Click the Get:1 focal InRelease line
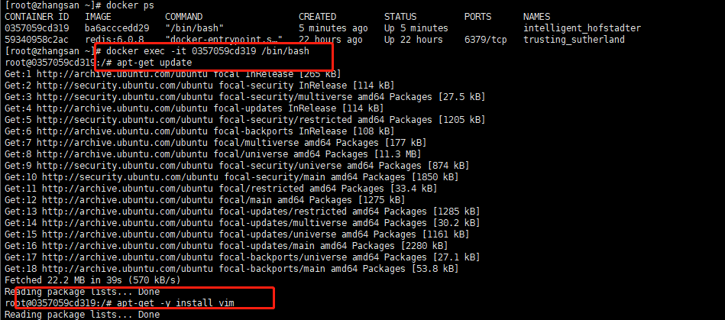 click(x=173, y=74)
